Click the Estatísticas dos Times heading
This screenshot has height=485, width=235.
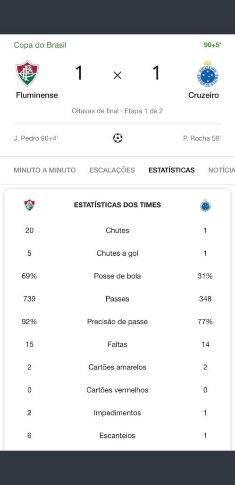(x=117, y=205)
